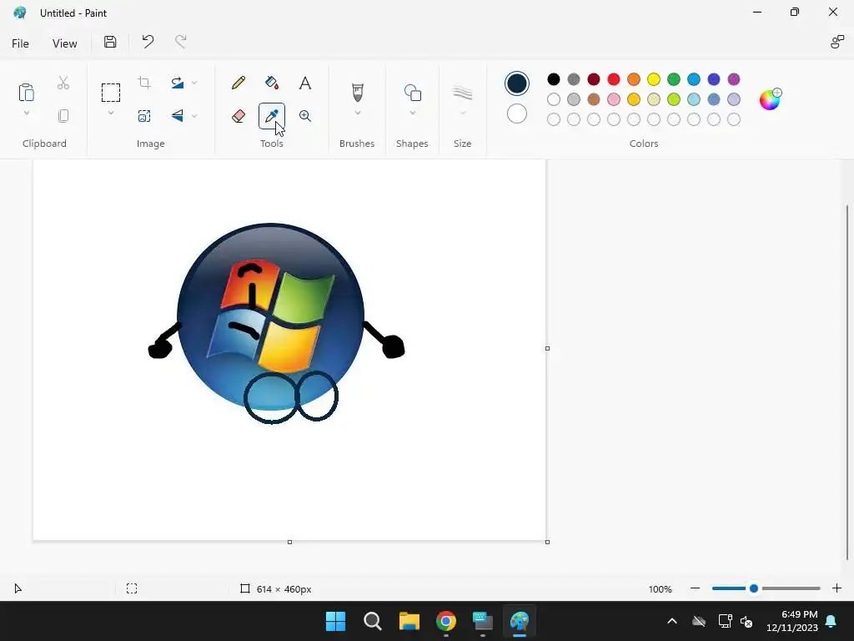
Task: Open taskbar Search
Action: pos(373,621)
